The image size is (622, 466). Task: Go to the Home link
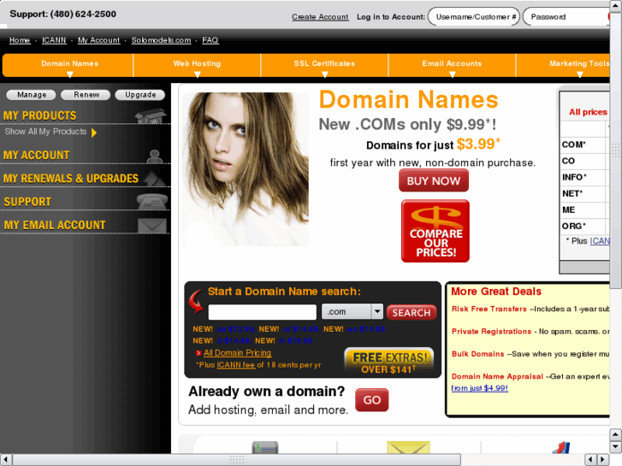pos(20,40)
